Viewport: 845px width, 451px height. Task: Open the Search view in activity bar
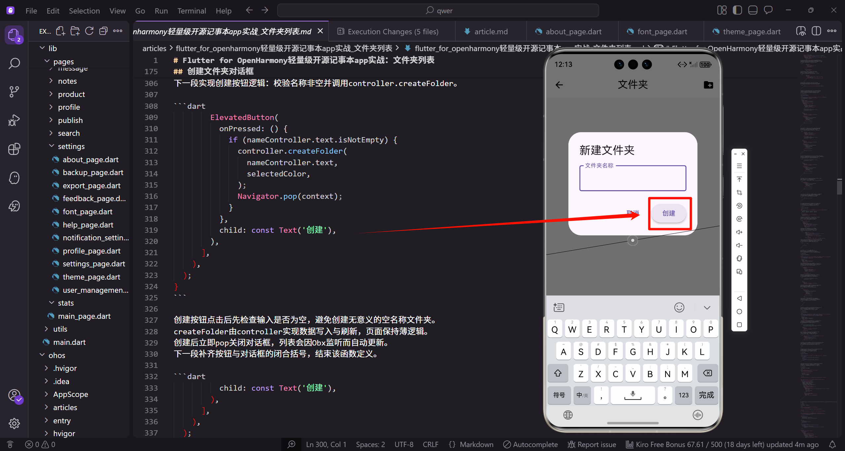(14, 63)
